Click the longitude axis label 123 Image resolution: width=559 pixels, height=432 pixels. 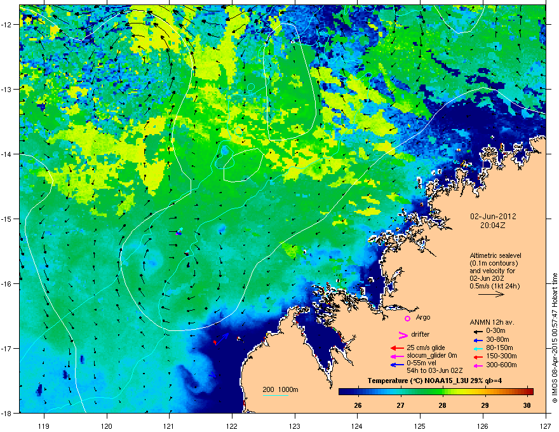point(295,426)
